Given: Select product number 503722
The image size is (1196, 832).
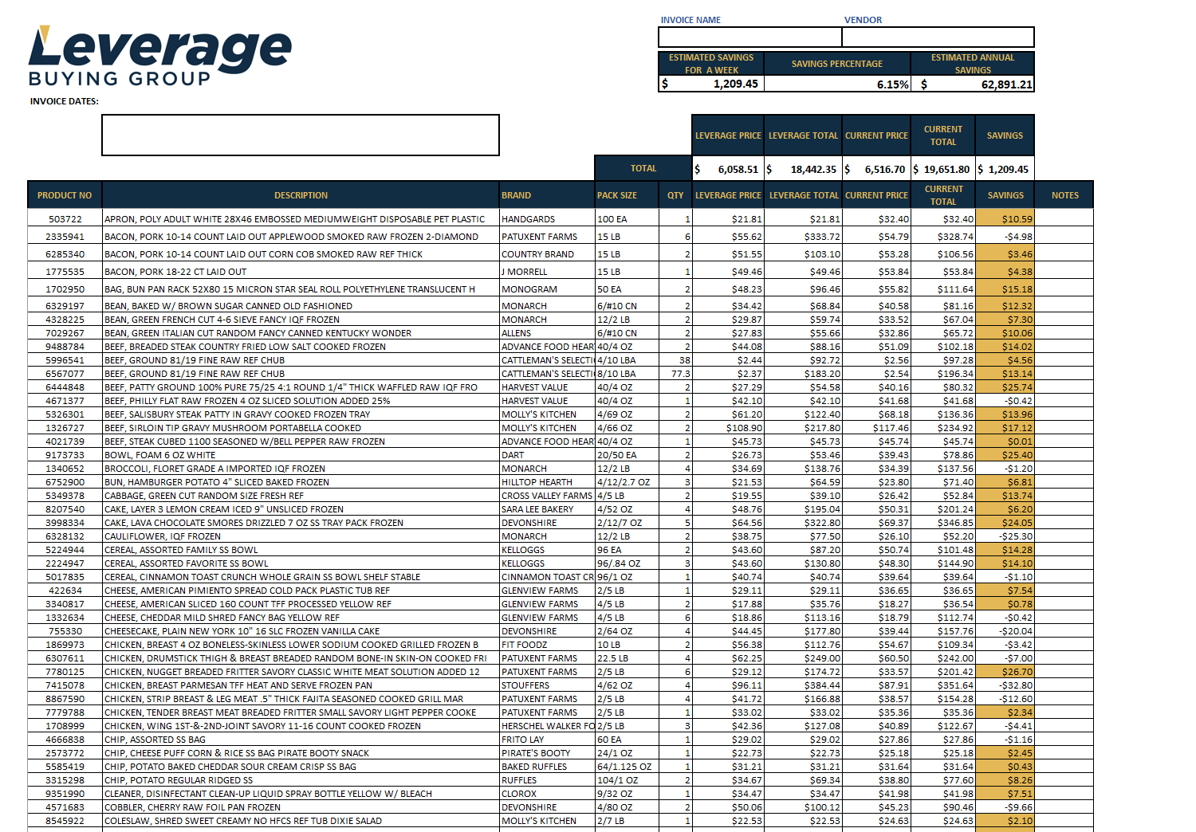Looking at the screenshot, I should click(x=65, y=219).
